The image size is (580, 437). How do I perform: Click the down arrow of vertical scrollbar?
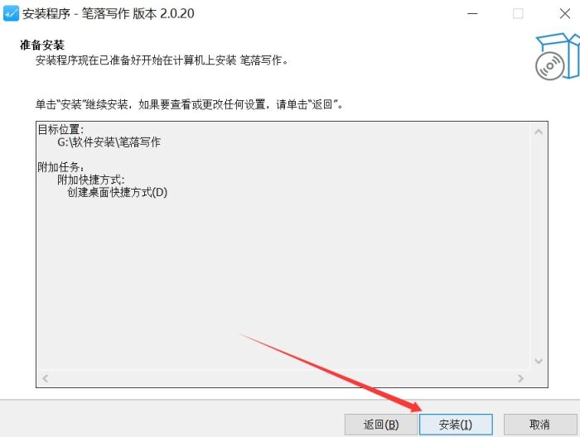point(539,361)
